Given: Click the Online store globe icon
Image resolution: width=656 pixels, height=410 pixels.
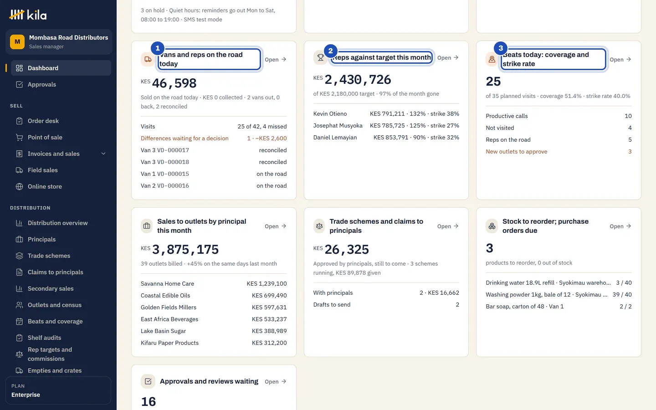Looking at the screenshot, I should point(19,186).
